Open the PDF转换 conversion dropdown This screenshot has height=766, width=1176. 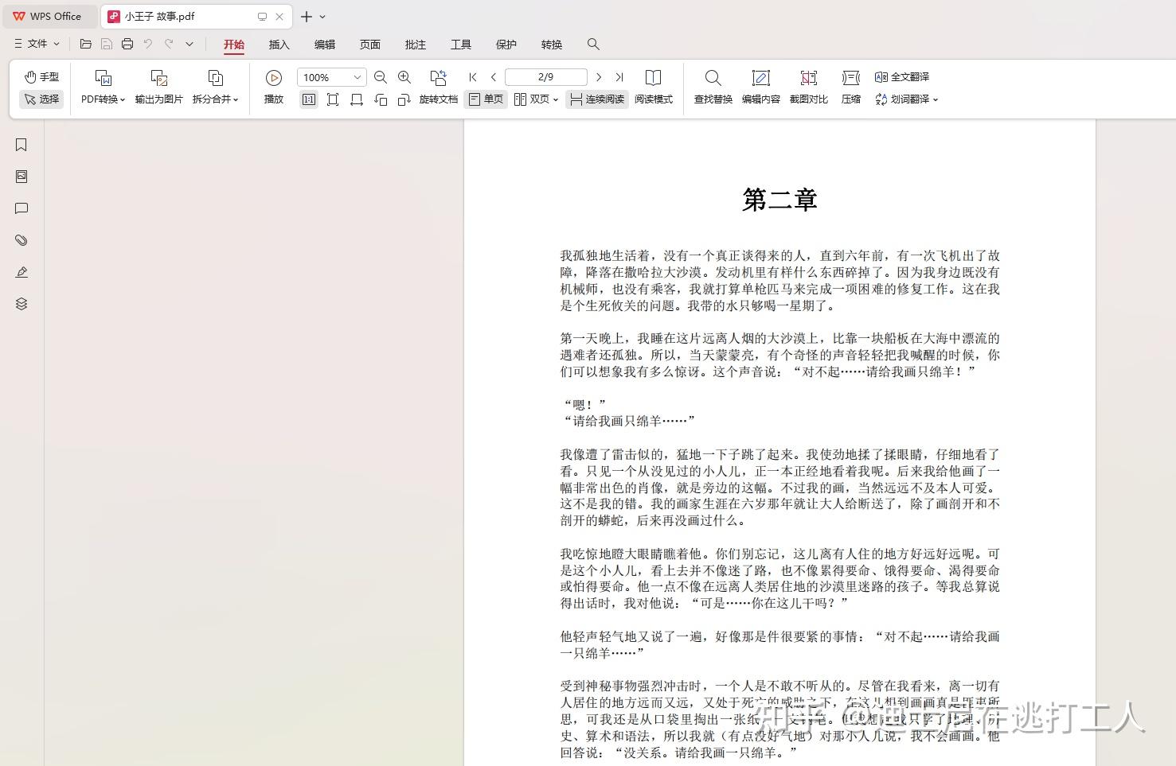(103, 87)
